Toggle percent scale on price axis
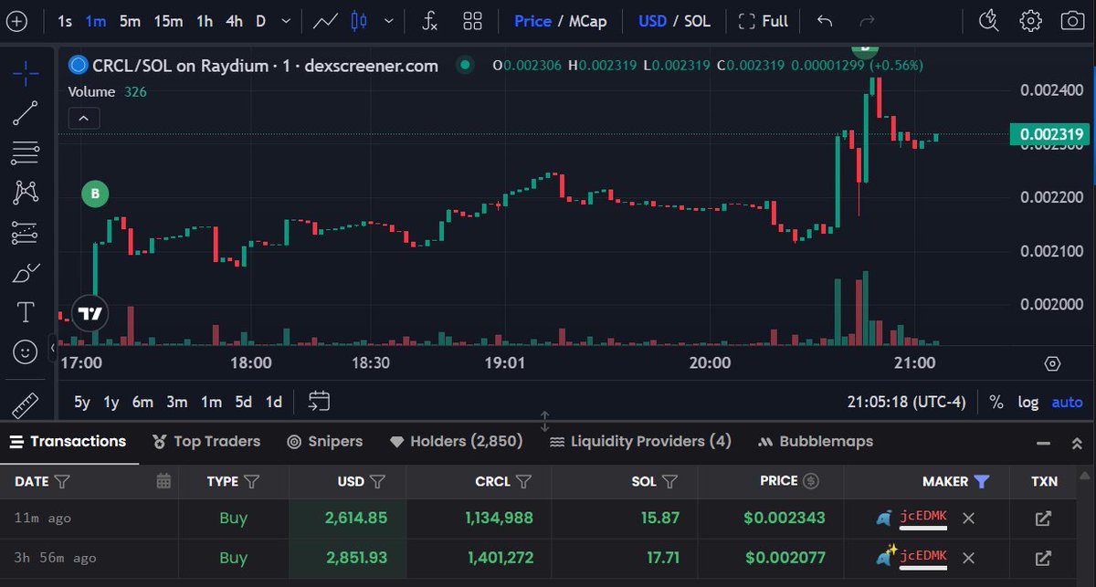Image resolution: width=1096 pixels, height=587 pixels. click(996, 402)
